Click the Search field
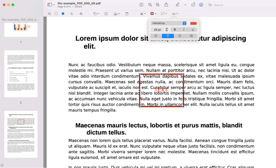This screenshot has height=168, width=276. point(241,5)
